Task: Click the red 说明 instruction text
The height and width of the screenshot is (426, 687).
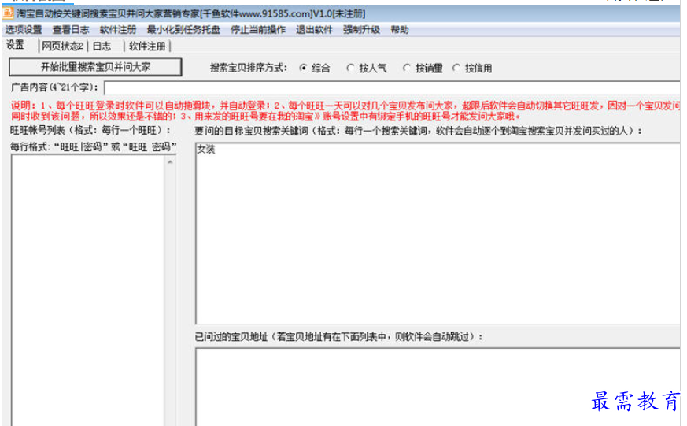Action: 345,111
